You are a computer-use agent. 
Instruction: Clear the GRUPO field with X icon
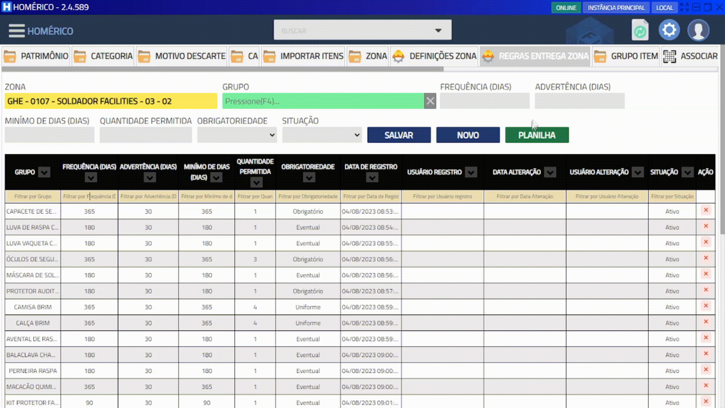(430, 101)
